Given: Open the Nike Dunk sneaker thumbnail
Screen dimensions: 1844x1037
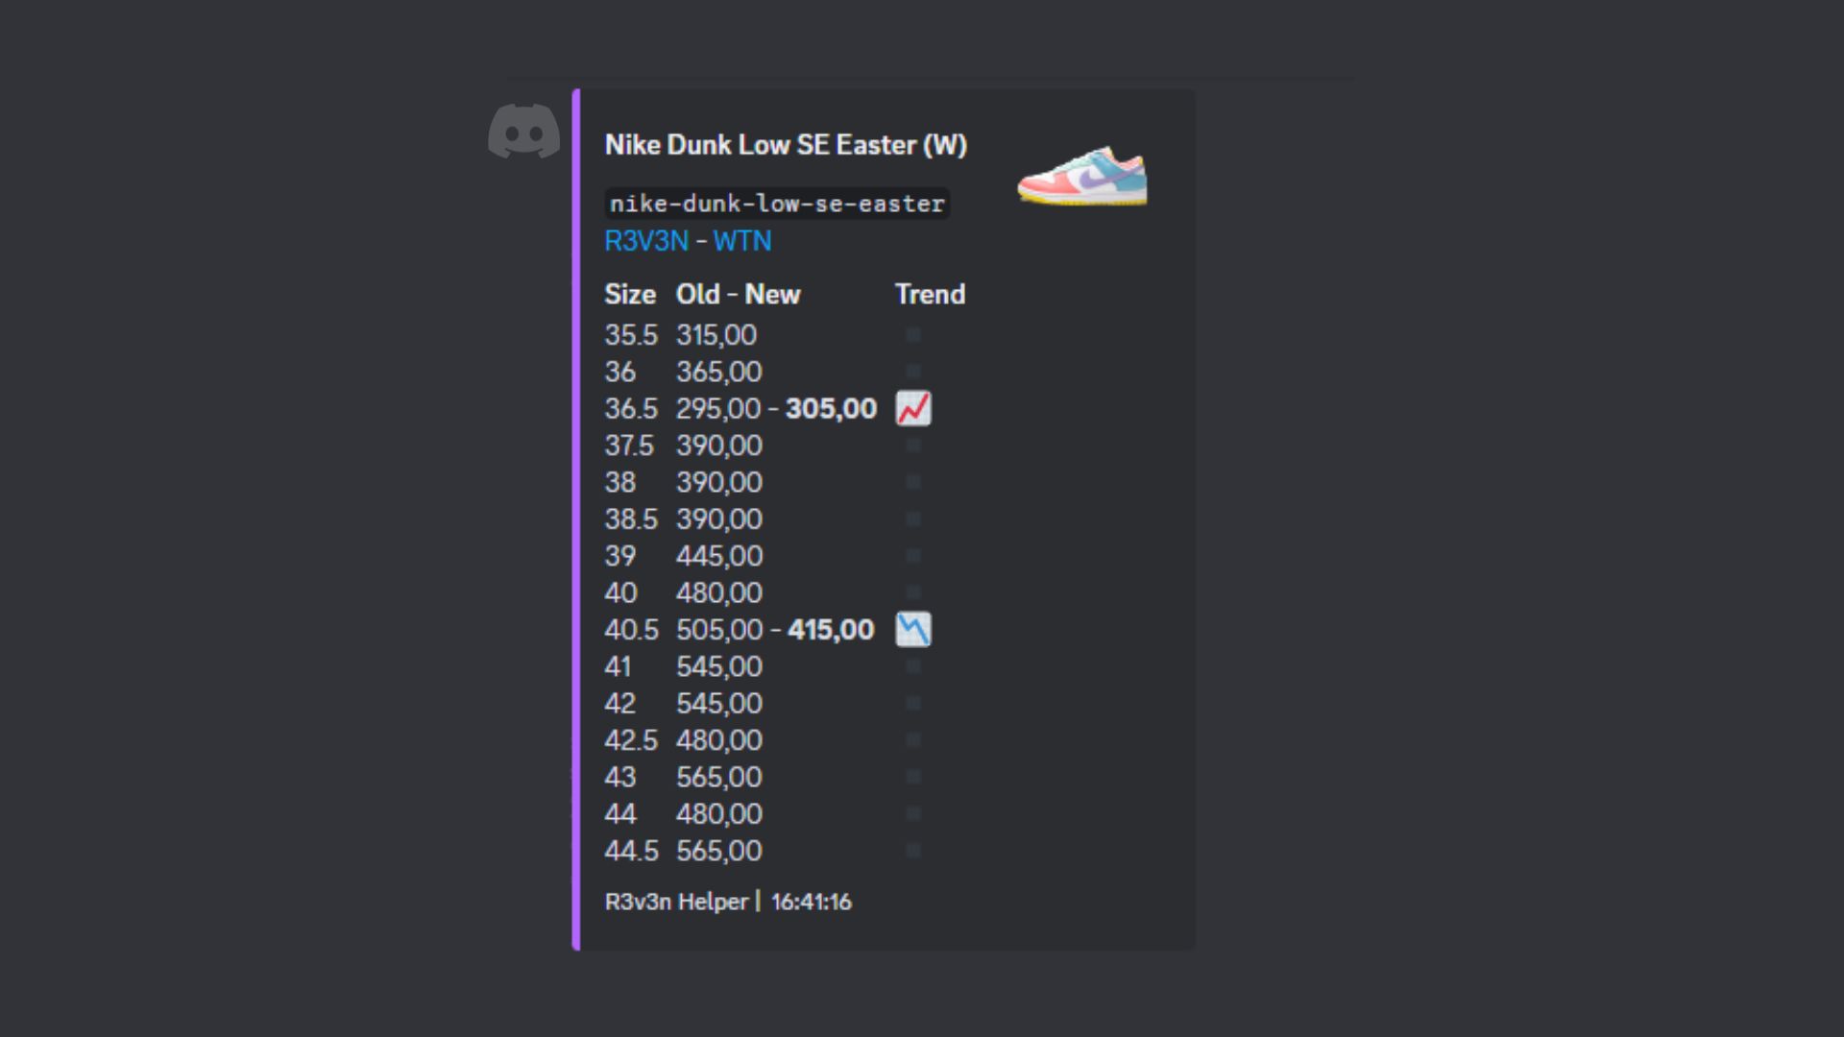Looking at the screenshot, I should pyautogui.click(x=1082, y=176).
